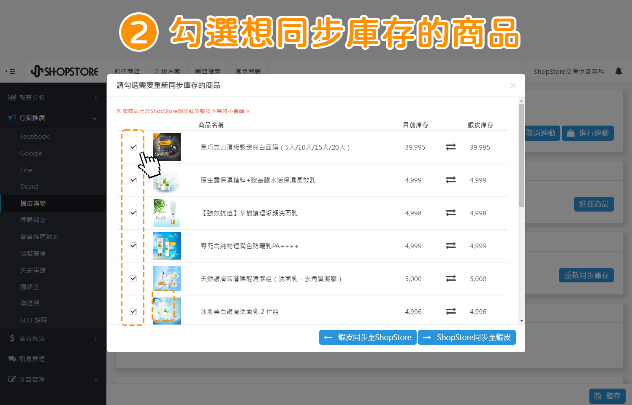Close the sync stock dialog
This screenshot has width=632, height=405.
pos(513,86)
